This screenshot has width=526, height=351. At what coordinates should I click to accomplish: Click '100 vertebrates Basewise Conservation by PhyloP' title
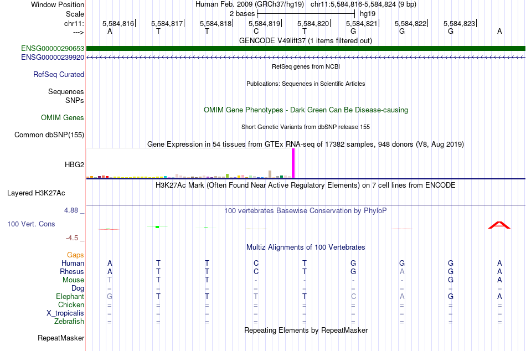point(306,211)
